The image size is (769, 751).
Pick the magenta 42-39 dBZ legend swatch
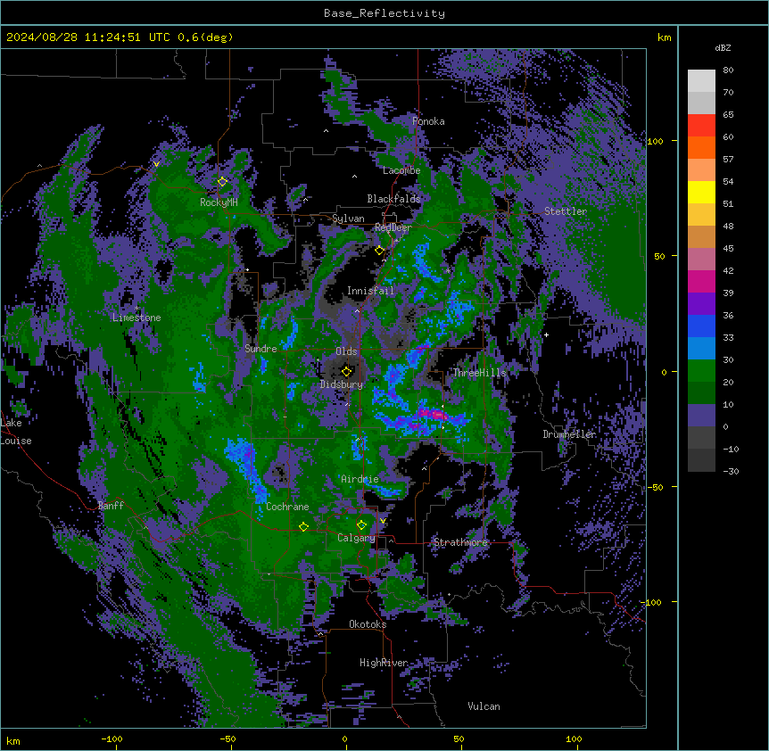pos(701,281)
